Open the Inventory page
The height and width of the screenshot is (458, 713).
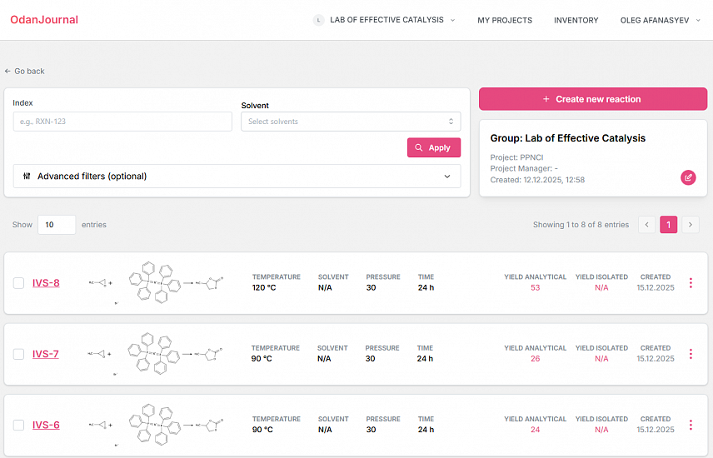tap(576, 20)
